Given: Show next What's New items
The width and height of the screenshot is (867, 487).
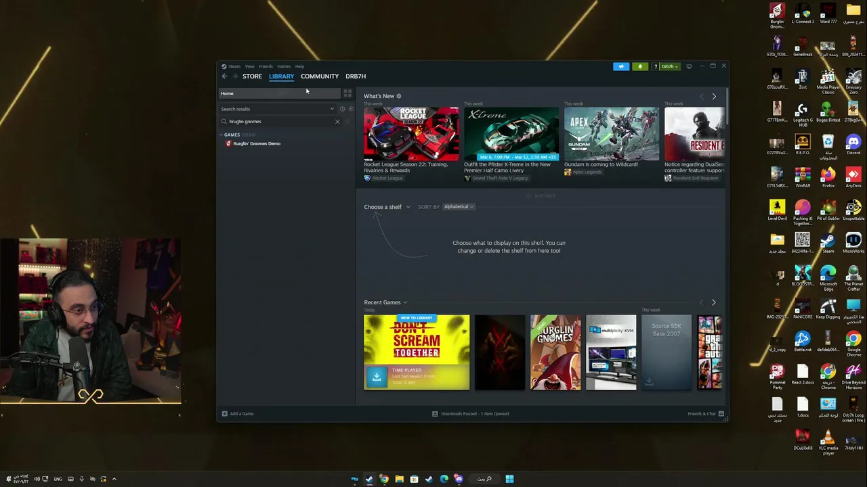Looking at the screenshot, I should pos(714,97).
